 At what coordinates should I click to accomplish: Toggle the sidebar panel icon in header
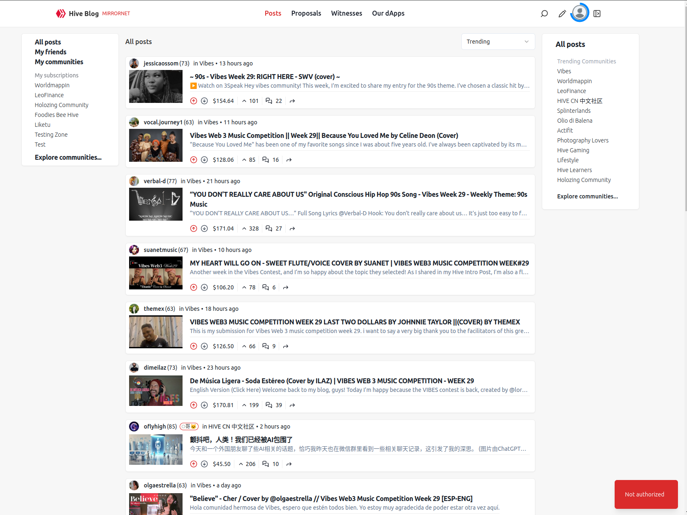(x=597, y=14)
